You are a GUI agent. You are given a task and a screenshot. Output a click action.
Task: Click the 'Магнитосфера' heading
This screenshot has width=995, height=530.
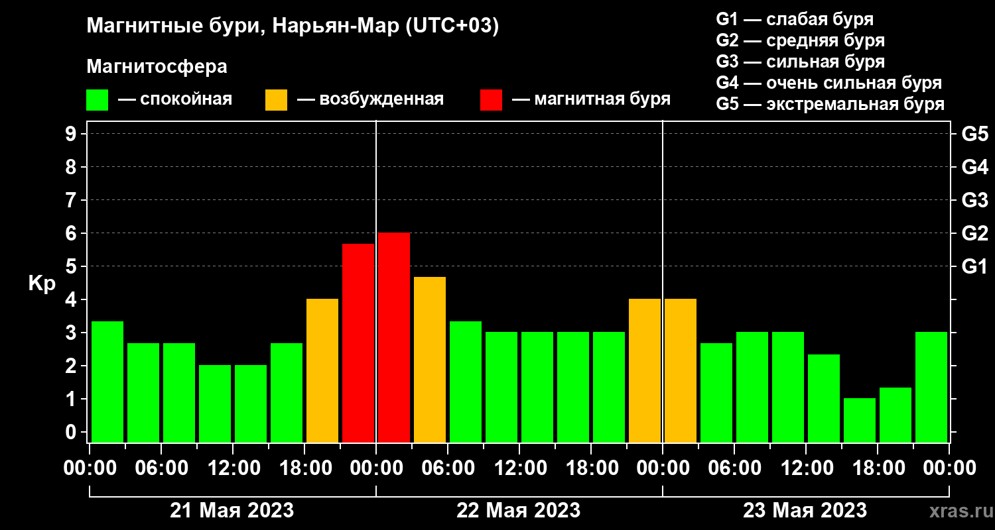157,67
